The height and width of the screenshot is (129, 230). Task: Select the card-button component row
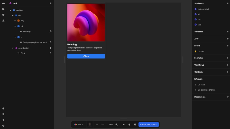tap(30, 48)
